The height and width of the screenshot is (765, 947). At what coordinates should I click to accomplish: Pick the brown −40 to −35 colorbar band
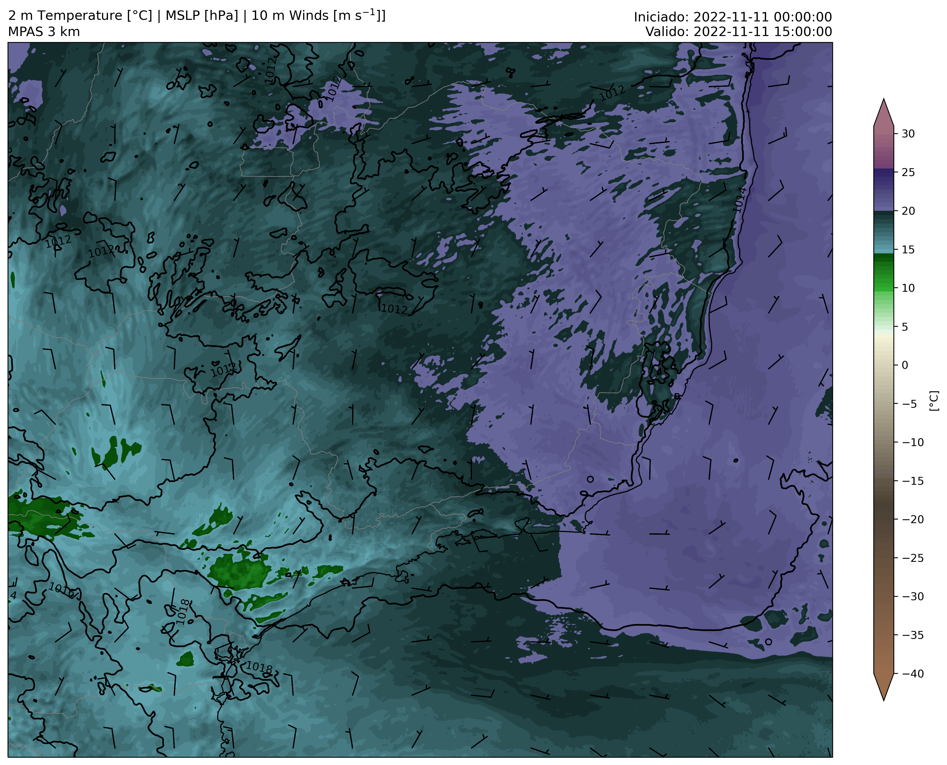883,655
